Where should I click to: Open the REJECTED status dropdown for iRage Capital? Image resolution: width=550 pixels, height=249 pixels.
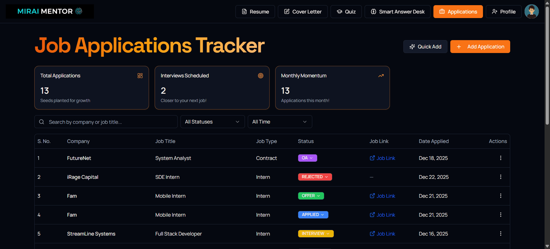(315, 177)
